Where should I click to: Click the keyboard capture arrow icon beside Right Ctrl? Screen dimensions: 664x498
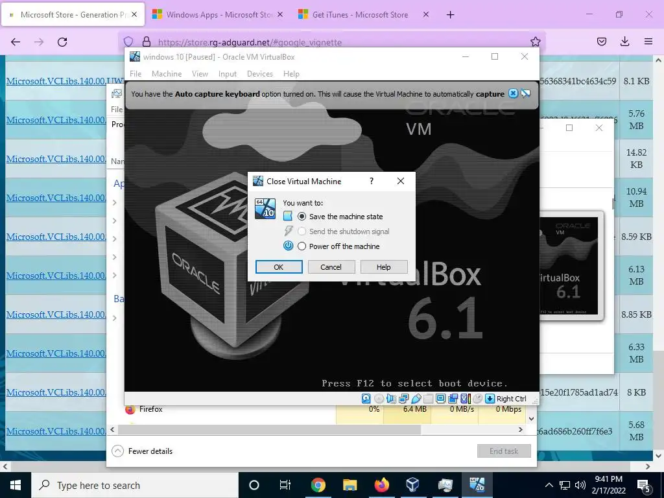click(490, 399)
